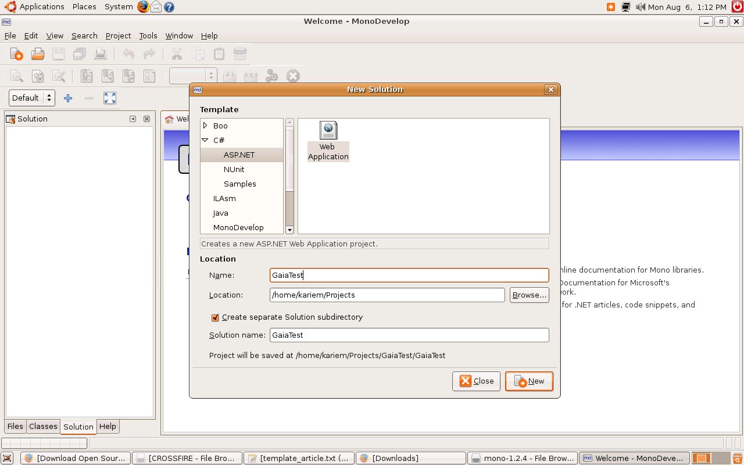Open the Places menu
744x465 pixels.
pos(84,7)
